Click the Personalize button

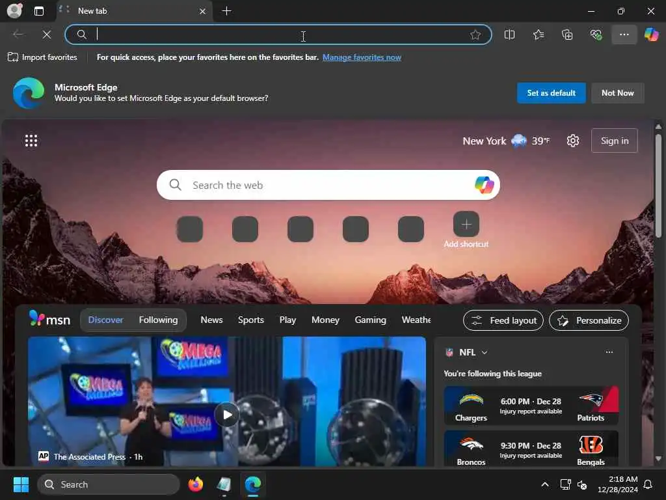[589, 320]
